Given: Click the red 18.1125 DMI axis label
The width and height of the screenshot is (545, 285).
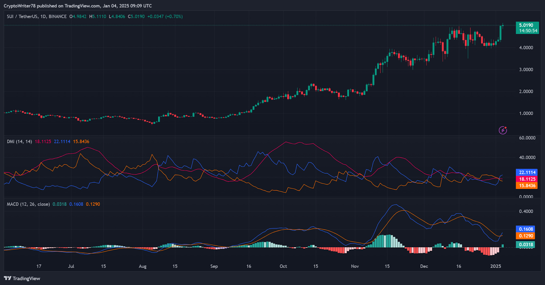Looking at the screenshot, I should (x=527, y=179).
